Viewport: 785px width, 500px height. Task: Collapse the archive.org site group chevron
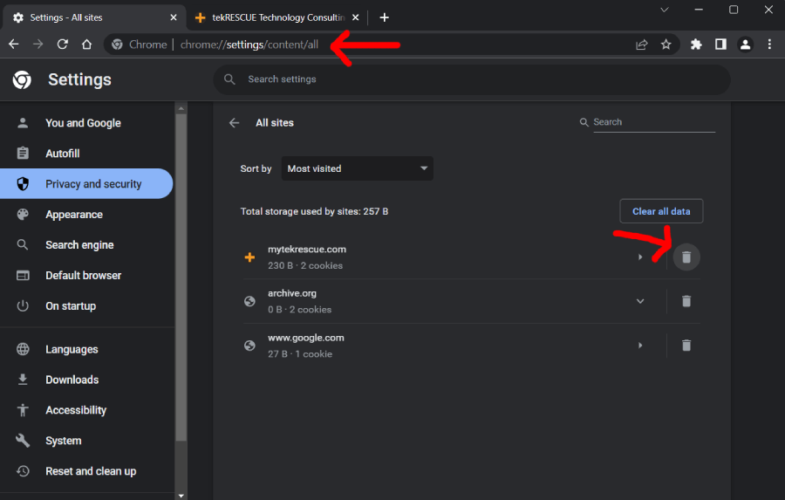coord(640,301)
